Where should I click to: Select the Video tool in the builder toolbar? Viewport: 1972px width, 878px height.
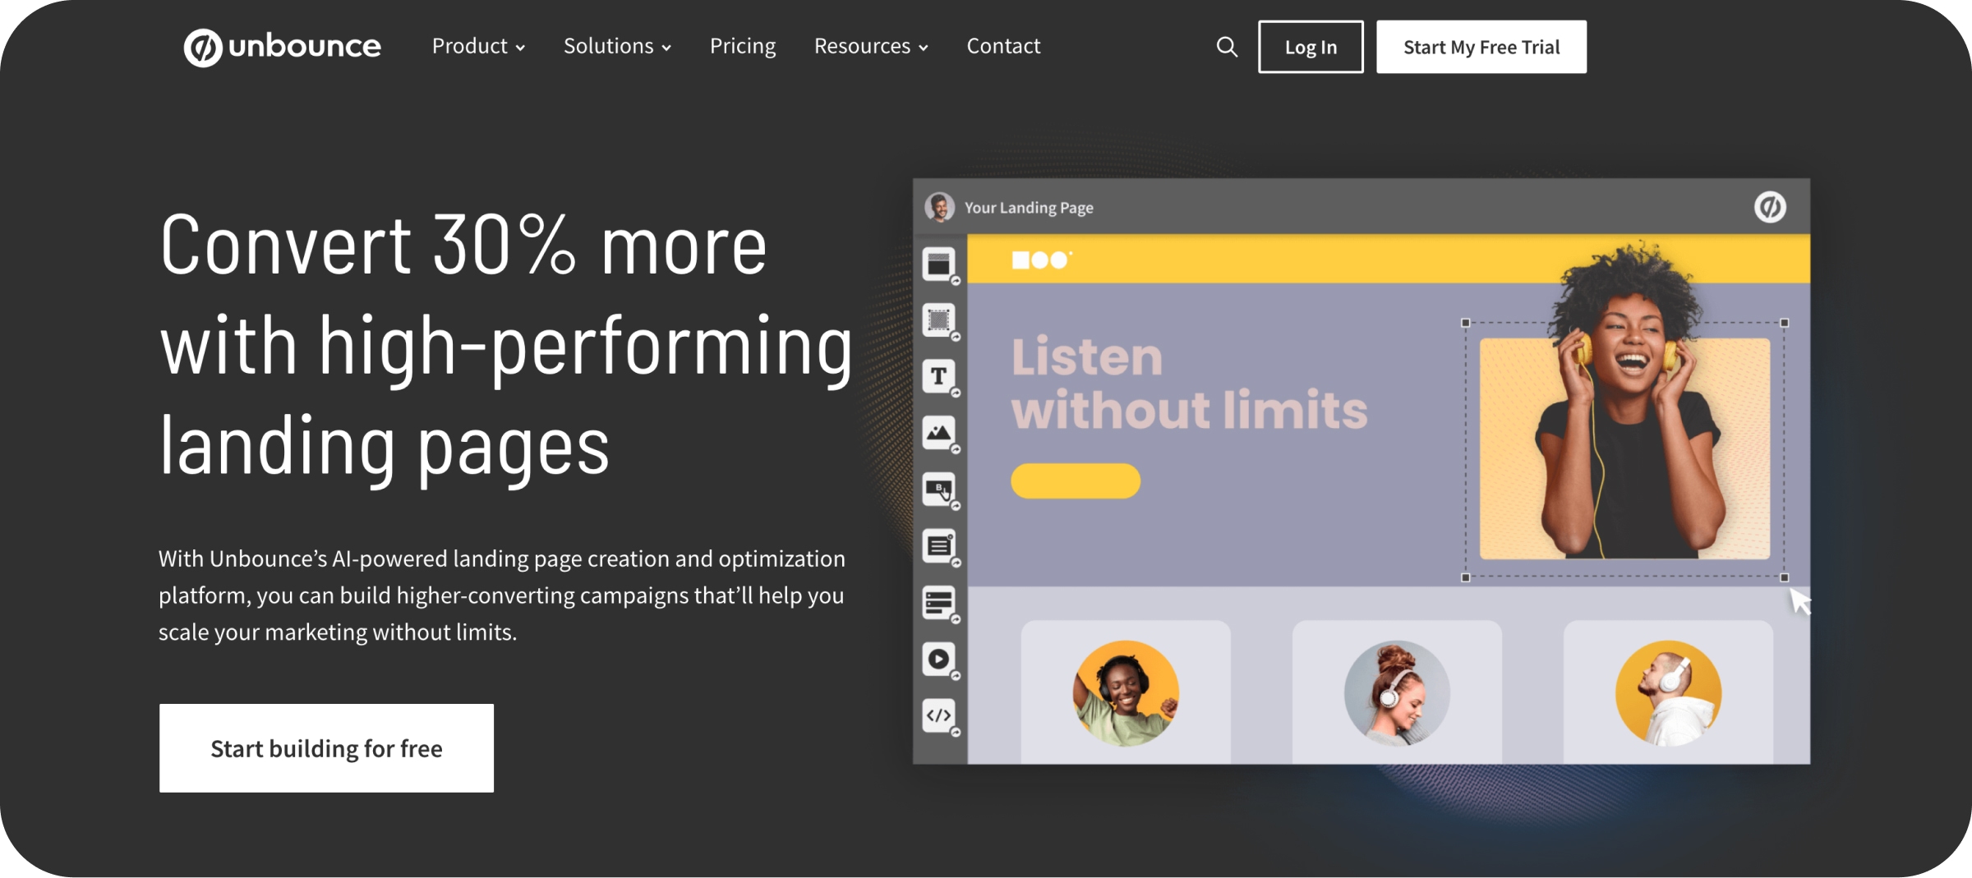click(939, 658)
